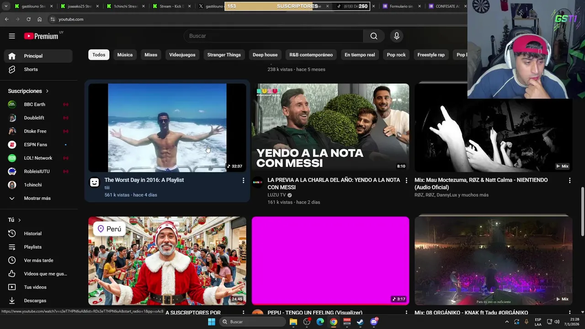Expand subscriptions with Mostrar más

tap(38, 198)
